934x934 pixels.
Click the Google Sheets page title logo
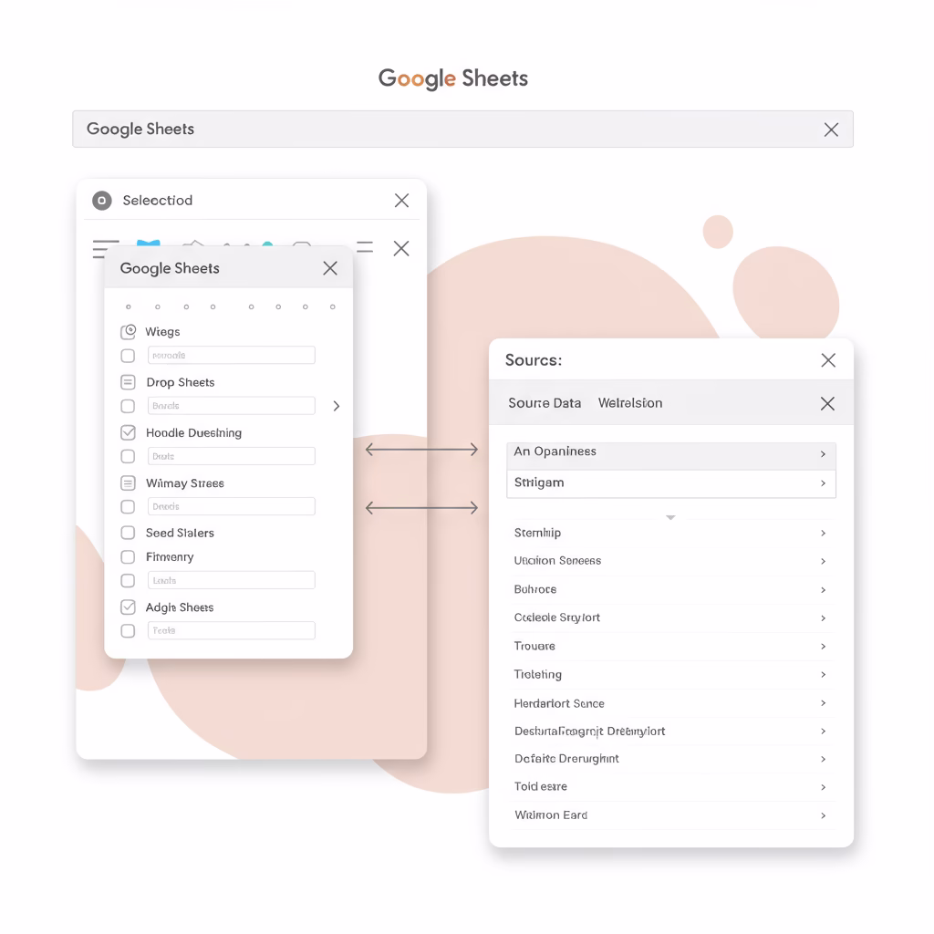(x=452, y=78)
